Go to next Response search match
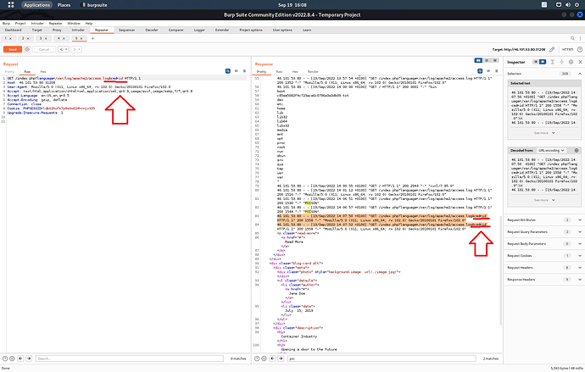Viewport: 585px width, 372px height. click(281, 358)
